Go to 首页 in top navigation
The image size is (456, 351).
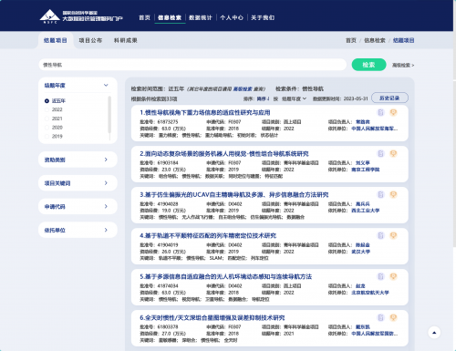coord(145,17)
